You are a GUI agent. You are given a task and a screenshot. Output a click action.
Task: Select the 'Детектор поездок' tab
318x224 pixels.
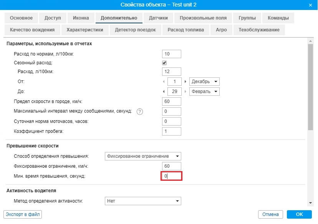coord(135,30)
